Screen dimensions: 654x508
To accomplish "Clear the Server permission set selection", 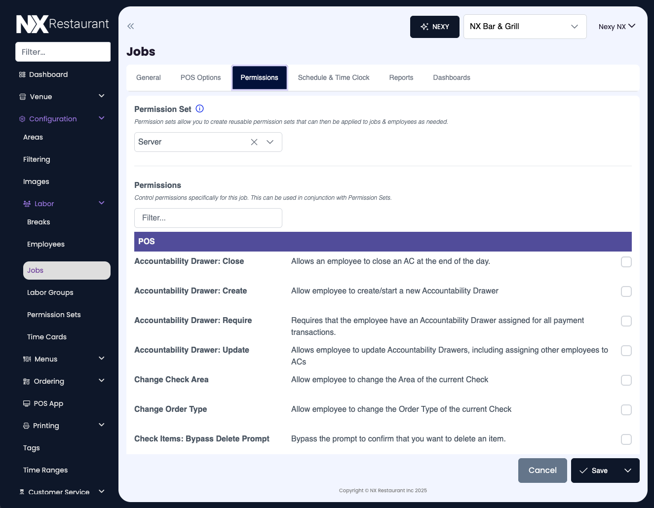I will [x=254, y=142].
